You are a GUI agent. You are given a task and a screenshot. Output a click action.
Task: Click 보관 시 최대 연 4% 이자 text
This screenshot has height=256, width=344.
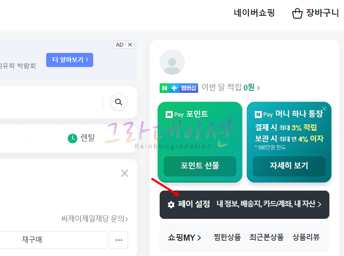[x=289, y=139]
